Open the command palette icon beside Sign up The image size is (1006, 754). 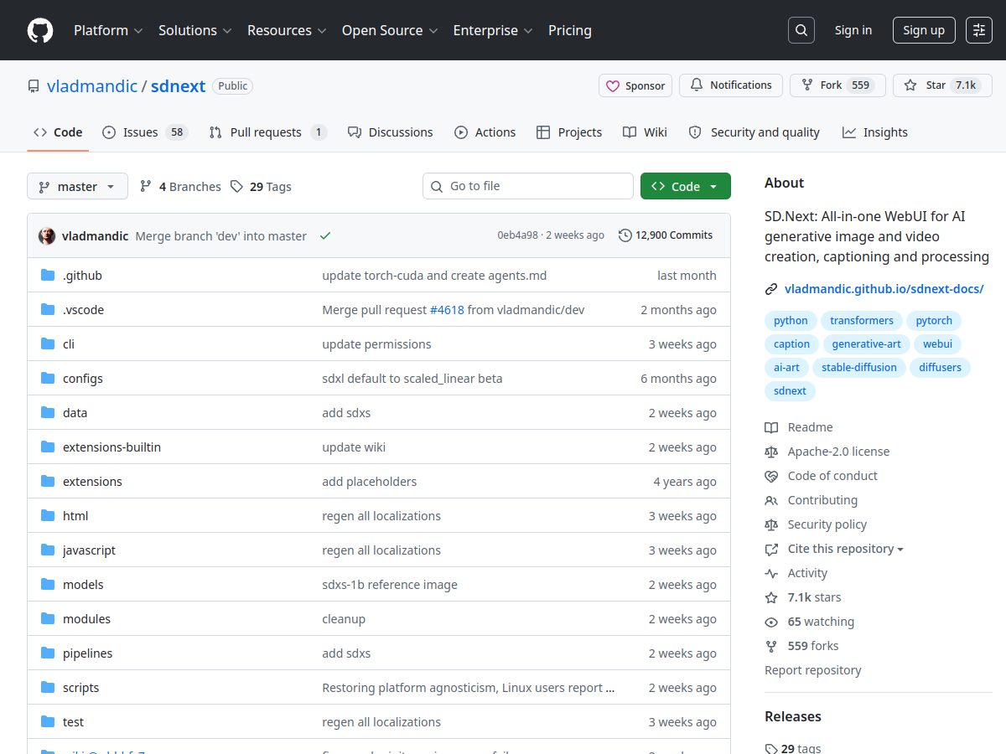tap(978, 29)
